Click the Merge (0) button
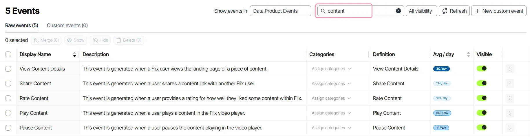This screenshot has width=530, height=137. click(46, 40)
